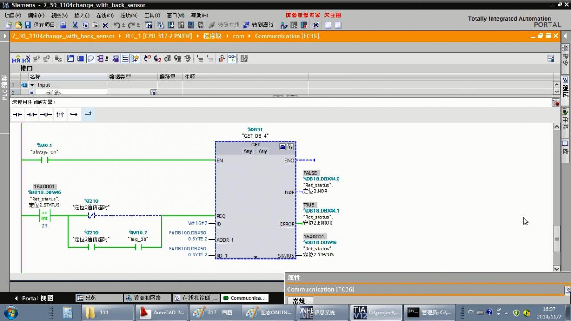Click the <新增> name cell in interface table
Image resolution: width=571 pixels, height=321 pixels.
[x=71, y=92]
